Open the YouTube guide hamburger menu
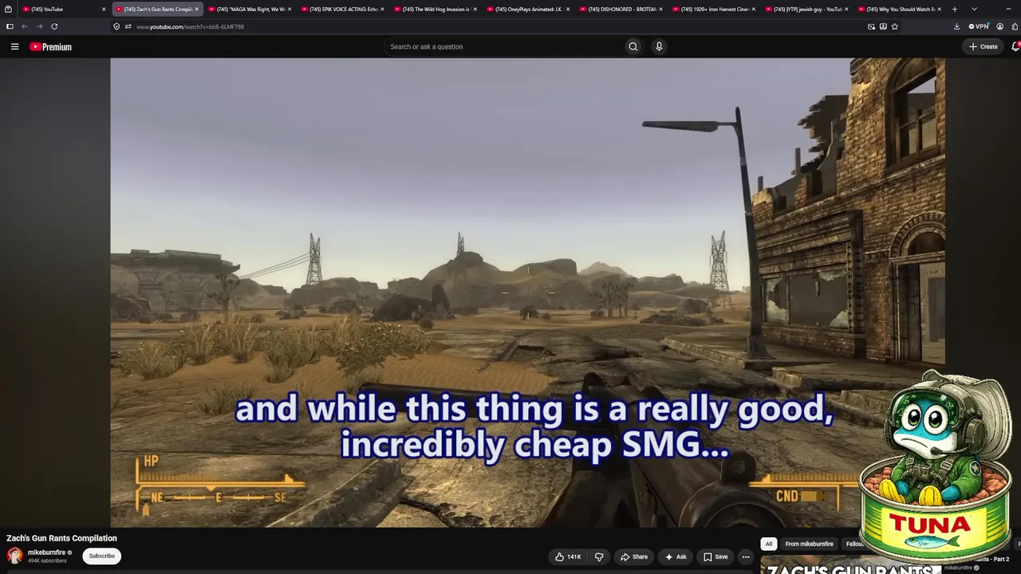The image size is (1021, 574). [x=14, y=47]
